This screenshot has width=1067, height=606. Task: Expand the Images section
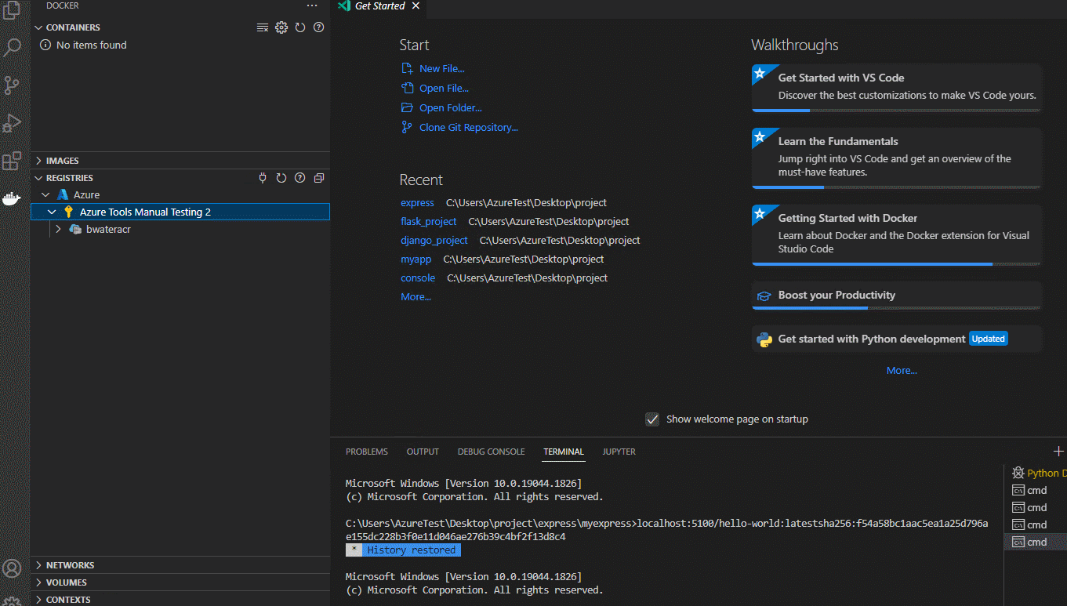(38, 161)
